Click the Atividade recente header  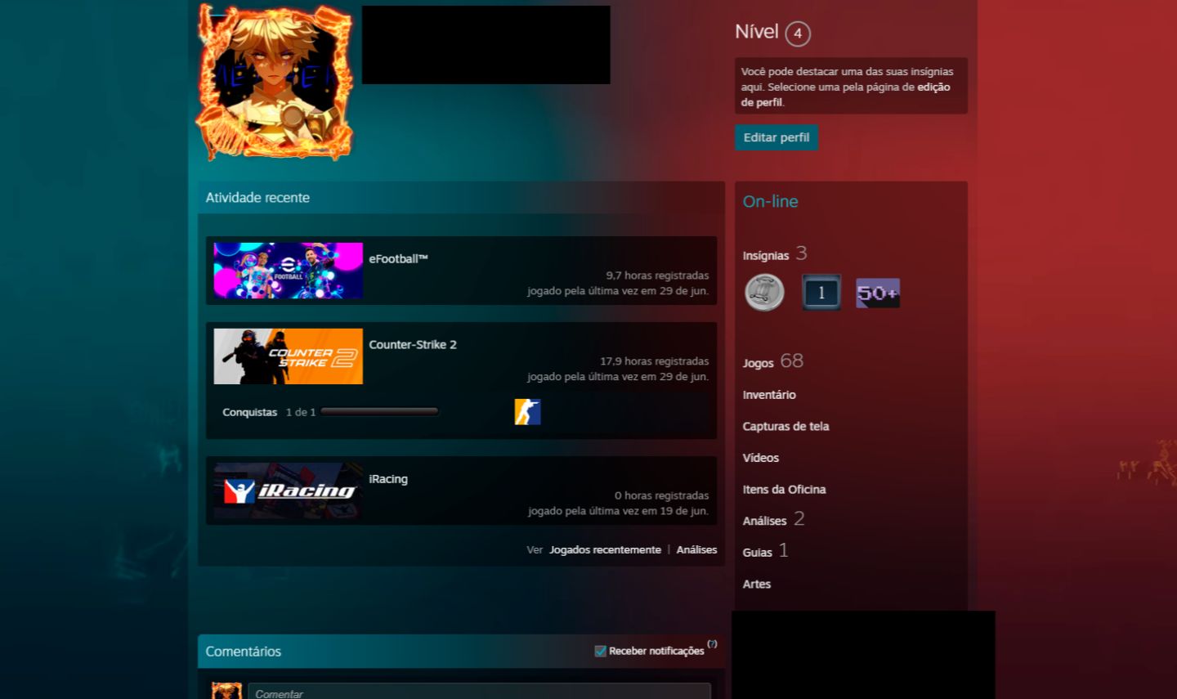coord(257,198)
